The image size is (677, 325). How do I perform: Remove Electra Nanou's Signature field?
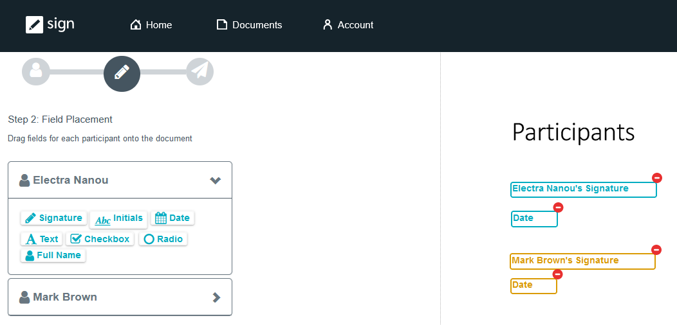pyautogui.click(x=657, y=178)
